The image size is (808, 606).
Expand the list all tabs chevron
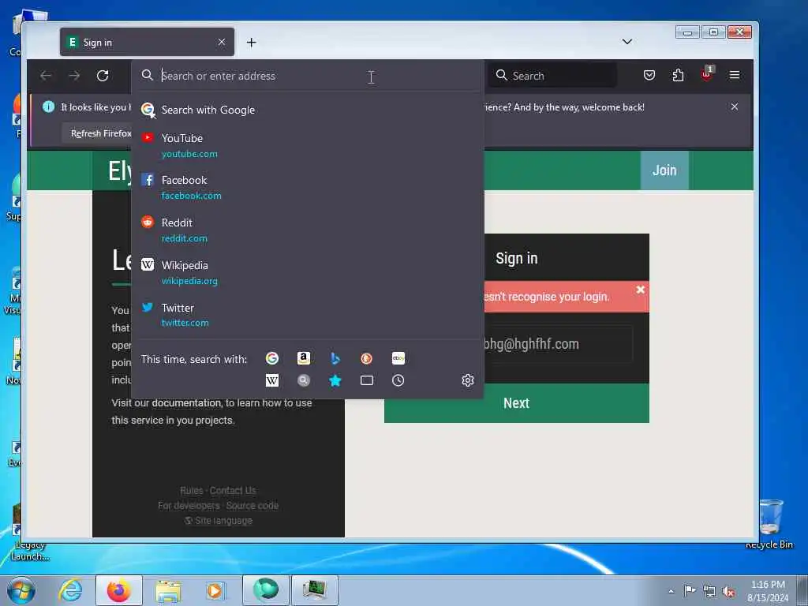[627, 42]
